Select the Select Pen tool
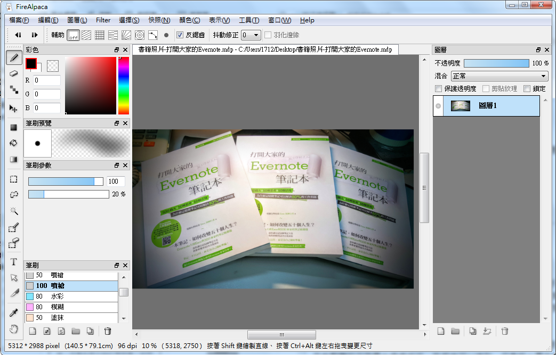 (x=14, y=227)
